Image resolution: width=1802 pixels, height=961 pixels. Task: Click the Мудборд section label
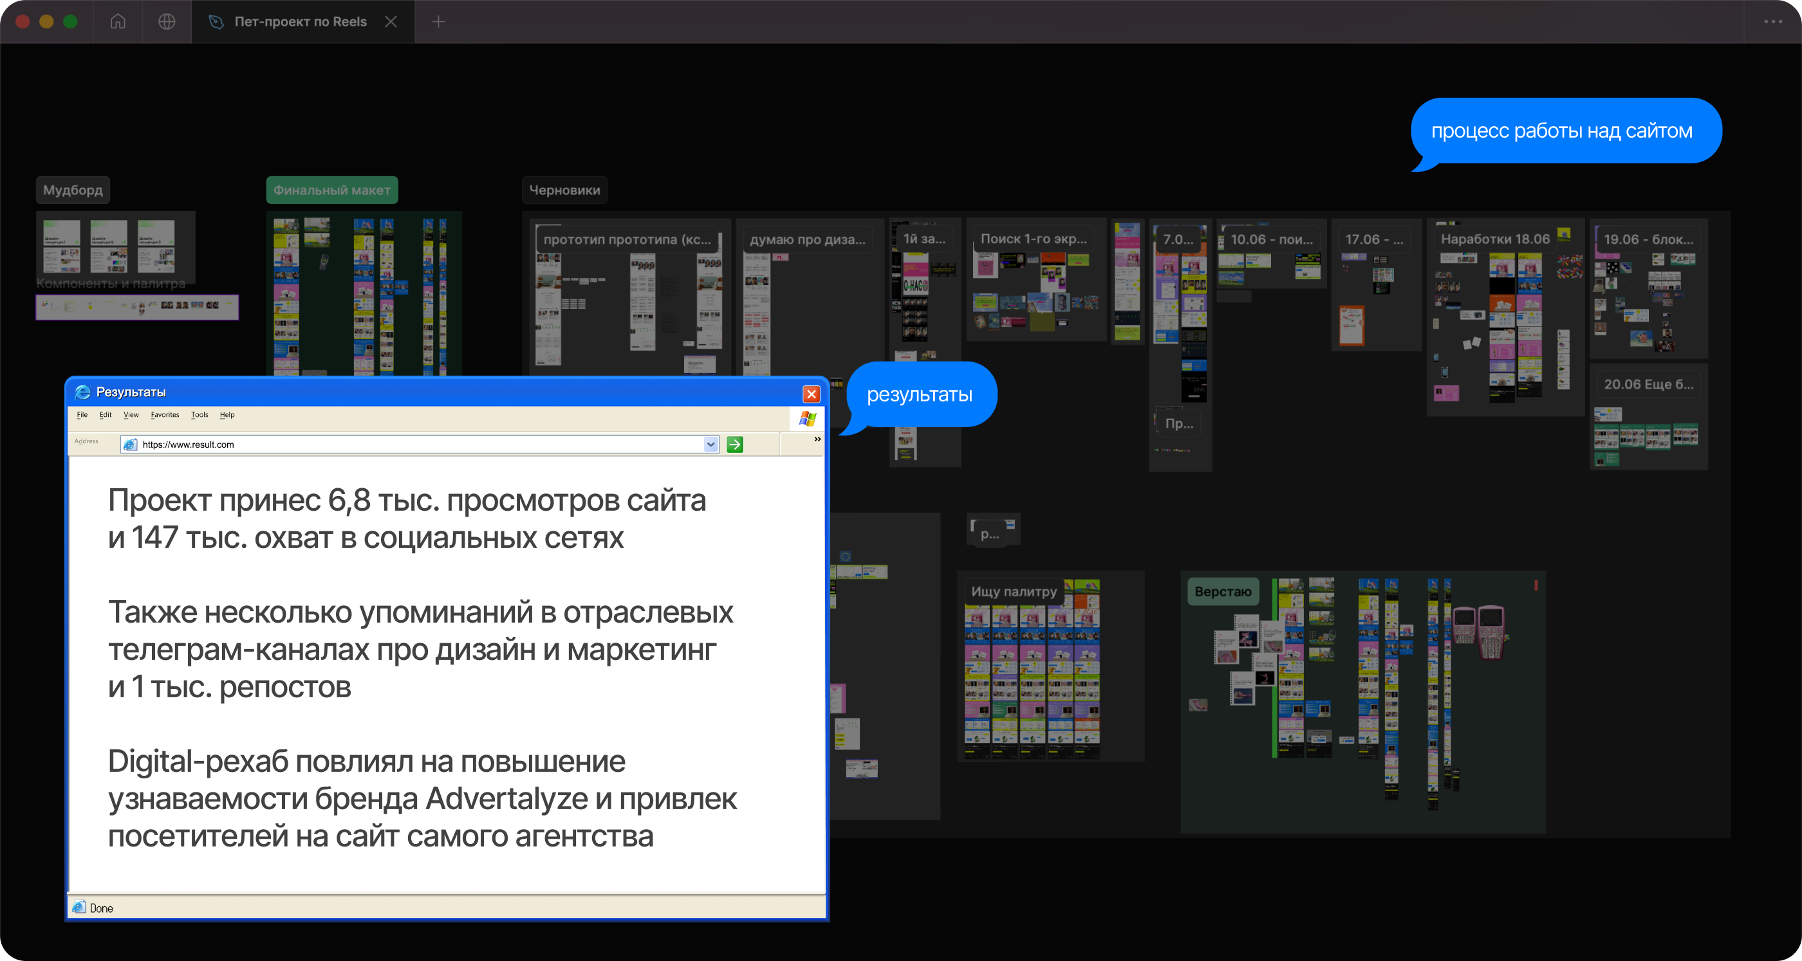73,190
